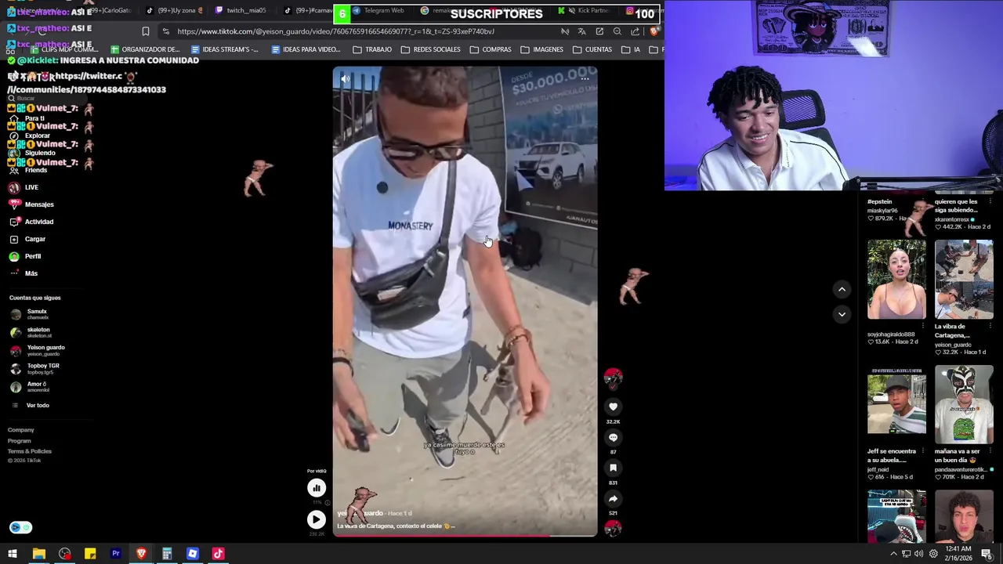Open the comments bubble showing 87
1003x564 pixels.
[x=613, y=438]
